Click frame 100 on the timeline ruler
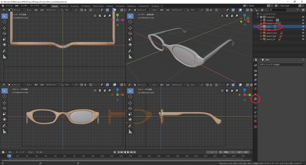Image resolution: width=306 pixels, height=165 pixels. pyautogui.click(x=102, y=156)
